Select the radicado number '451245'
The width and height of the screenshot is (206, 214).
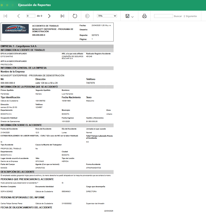click(89, 56)
